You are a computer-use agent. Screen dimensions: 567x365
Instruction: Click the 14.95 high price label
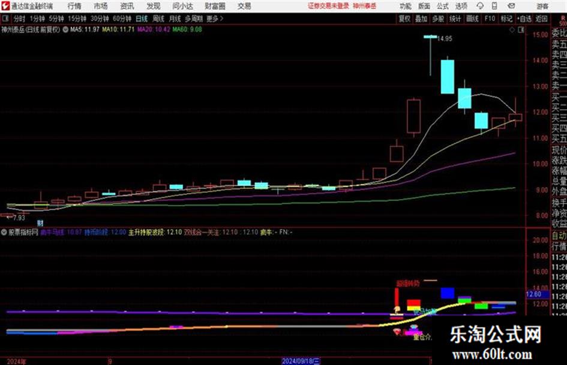(x=445, y=38)
